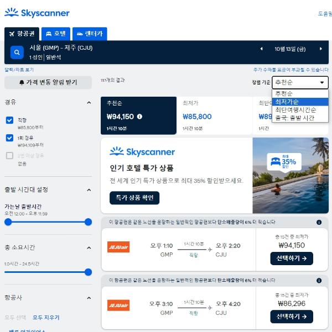This screenshot has height=332, width=332.
Task: Click route text 서울 (GMP) – 제주 (CJU)
Action: (x=61, y=48)
